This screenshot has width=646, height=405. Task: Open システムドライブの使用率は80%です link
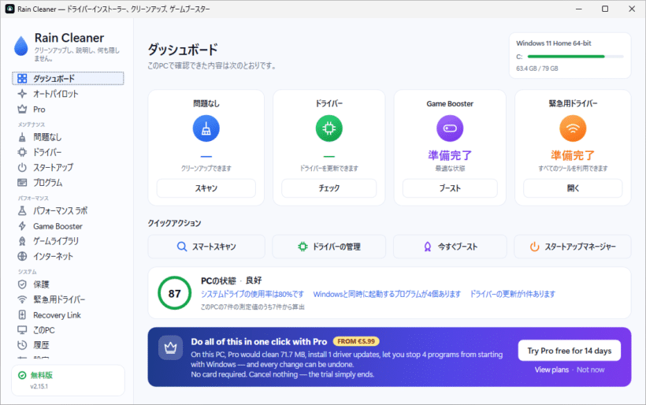(x=252, y=294)
